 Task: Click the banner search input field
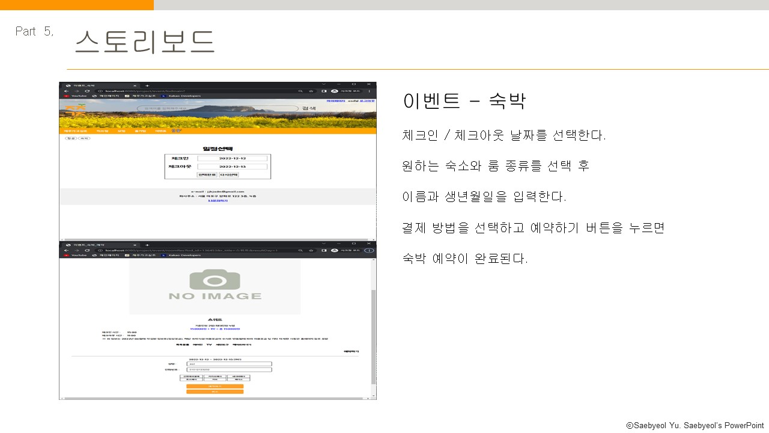(x=217, y=108)
